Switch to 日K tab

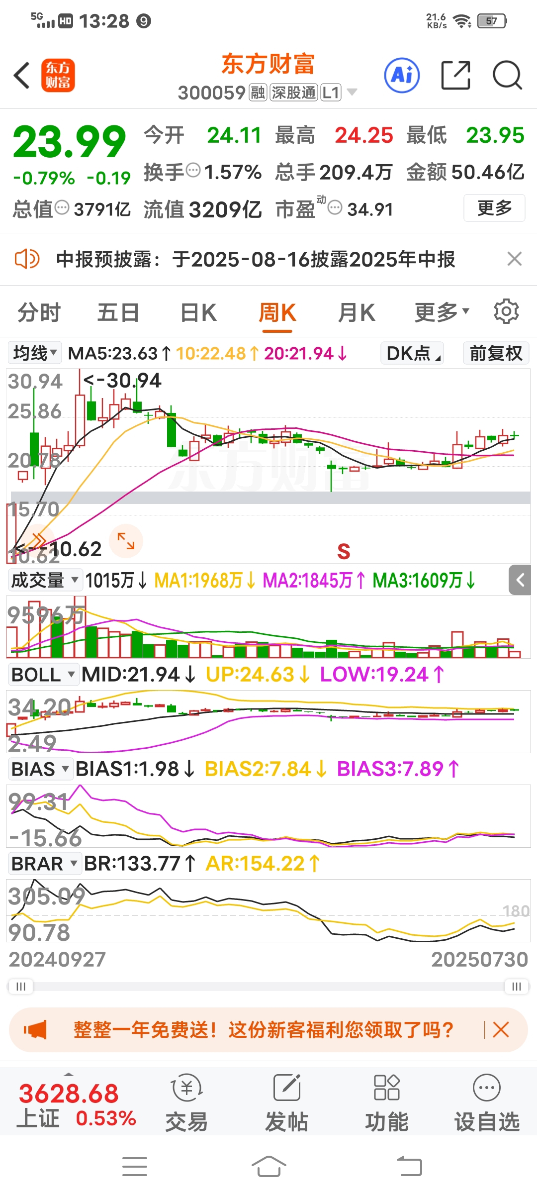pyautogui.click(x=198, y=313)
